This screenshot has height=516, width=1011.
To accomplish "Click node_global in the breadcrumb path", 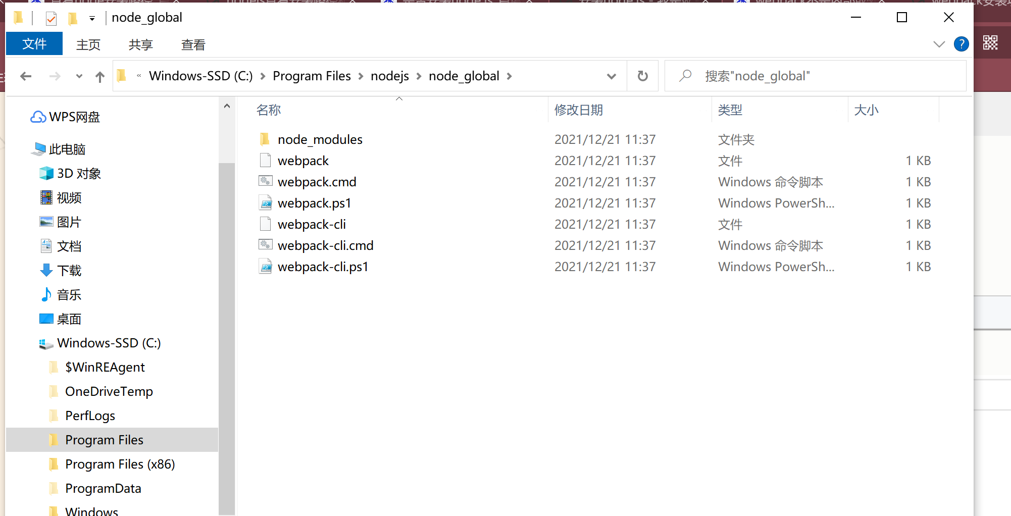I will click(x=464, y=76).
